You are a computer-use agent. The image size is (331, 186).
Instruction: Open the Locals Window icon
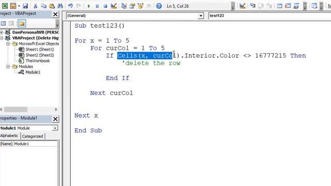279,6
